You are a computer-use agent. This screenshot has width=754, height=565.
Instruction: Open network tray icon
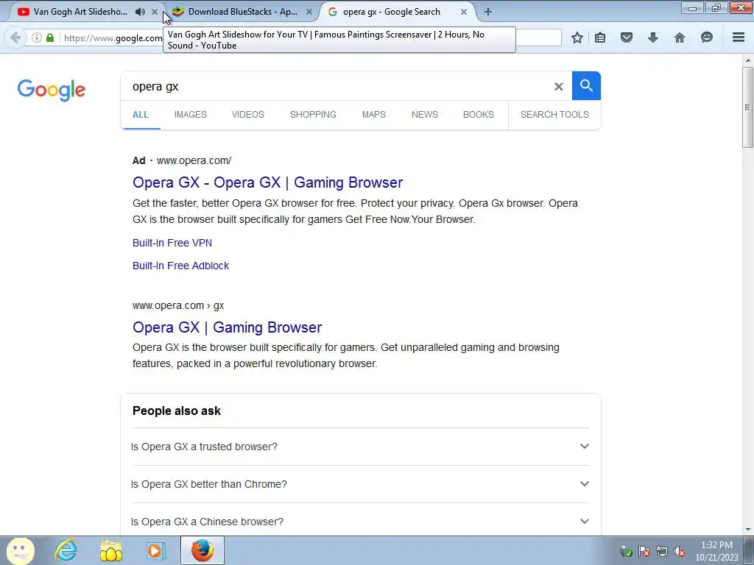[662, 551]
